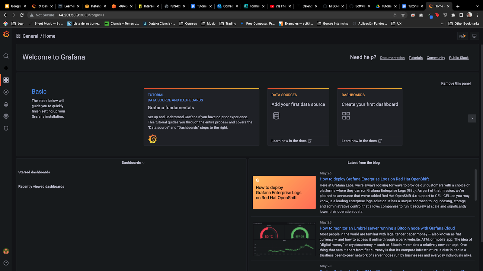Click the Grafana logo in tutorial card
This screenshot has height=271, width=483.
tap(152, 139)
